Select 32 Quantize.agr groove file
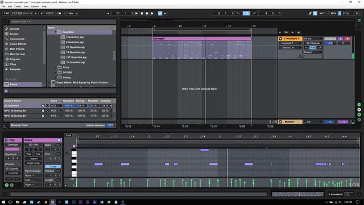364x205 pixels. [x=76, y=62]
